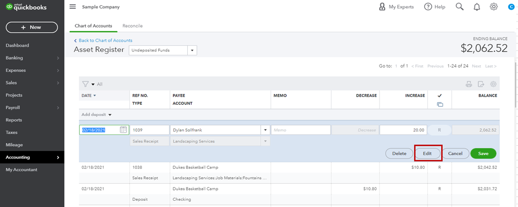This screenshot has width=518, height=207.
Task: Expand the Payroll sidebar menu
Action: pos(32,107)
